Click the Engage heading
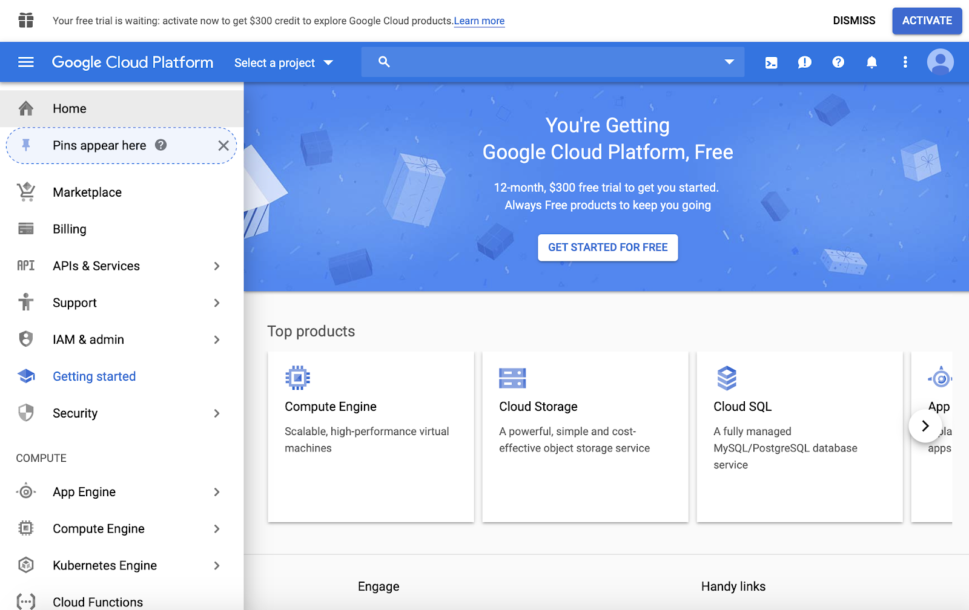The height and width of the screenshot is (610, 969). [x=379, y=586]
